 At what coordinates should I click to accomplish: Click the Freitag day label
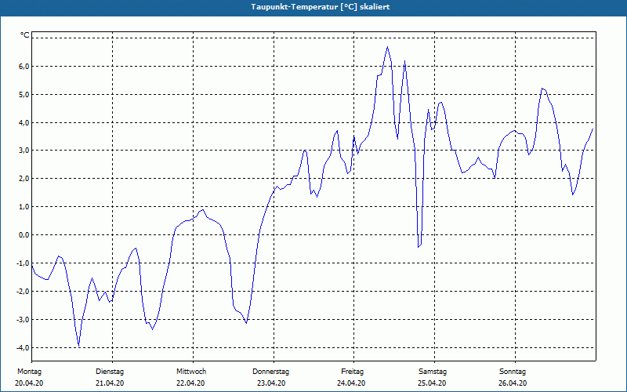pyautogui.click(x=352, y=372)
